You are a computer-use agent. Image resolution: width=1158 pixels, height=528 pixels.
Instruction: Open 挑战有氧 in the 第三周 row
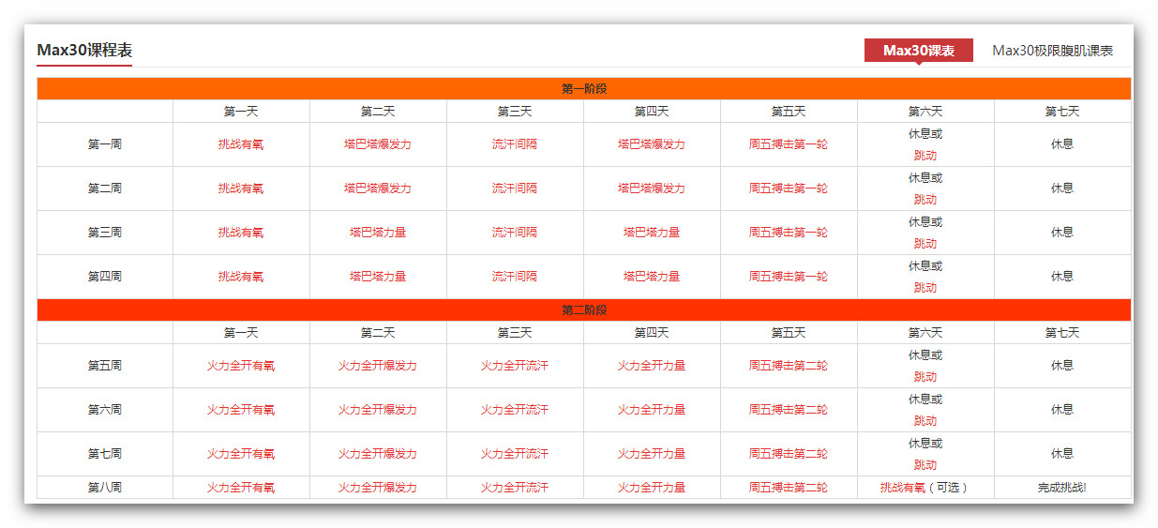coord(241,233)
